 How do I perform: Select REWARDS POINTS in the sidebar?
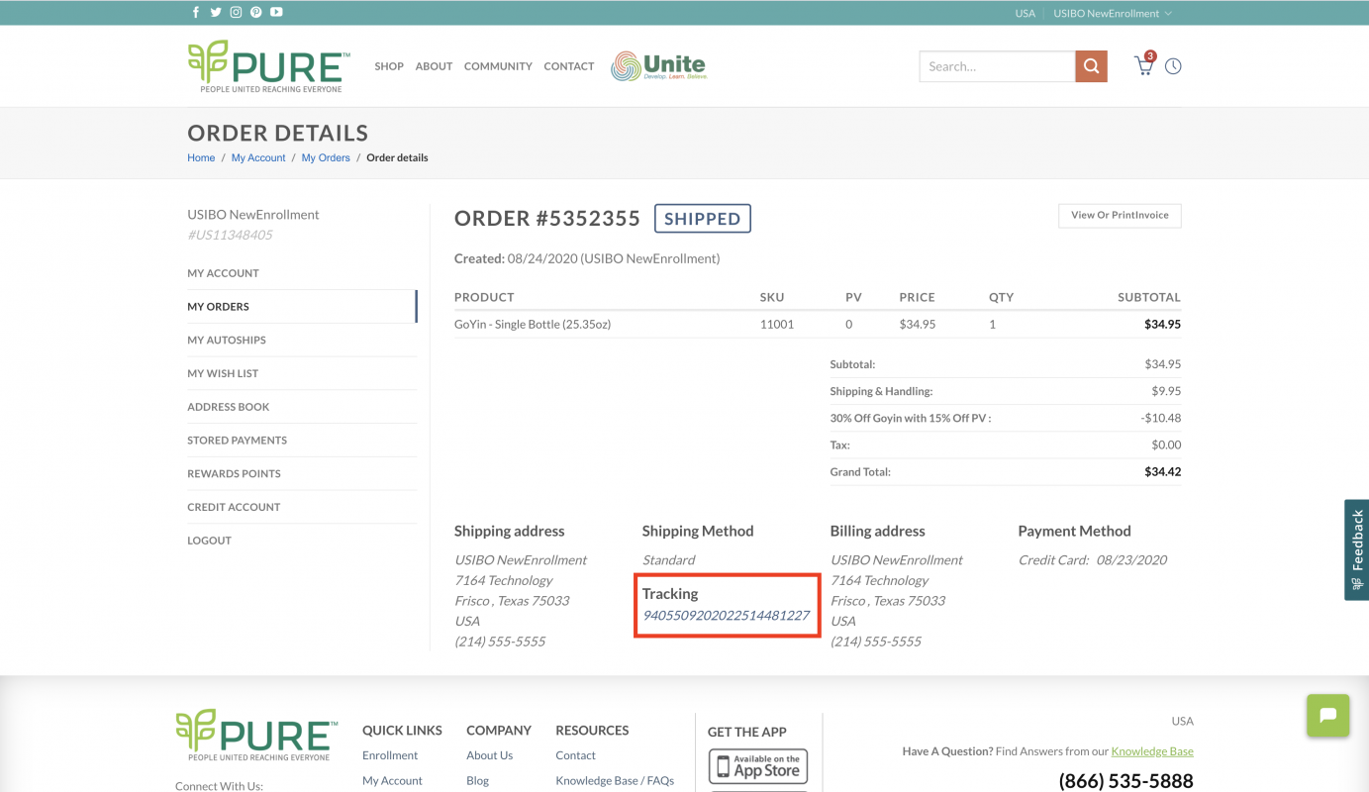pyautogui.click(x=302, y=474)
